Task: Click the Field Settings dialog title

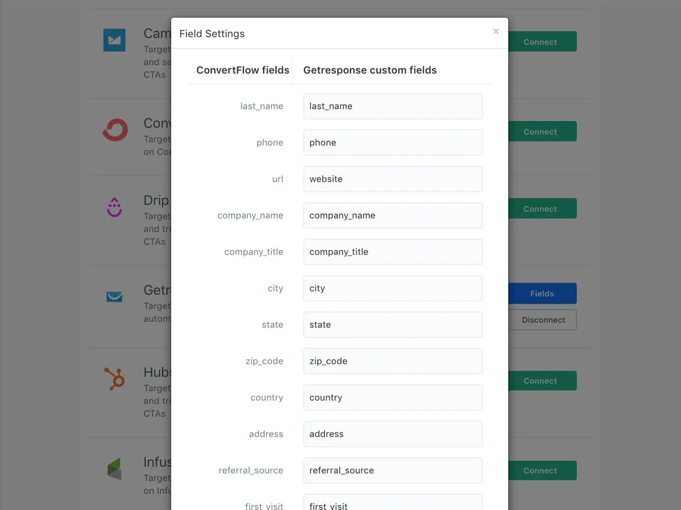Action: pos(212,34)
